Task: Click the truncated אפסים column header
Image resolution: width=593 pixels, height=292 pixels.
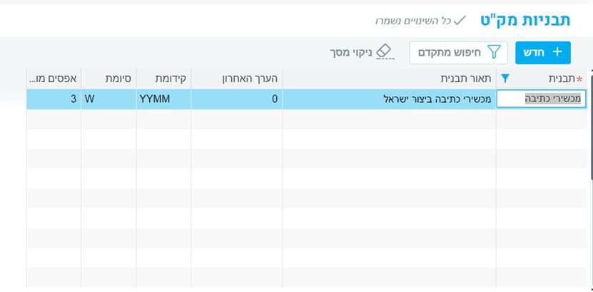Action: tap(53, 79)
